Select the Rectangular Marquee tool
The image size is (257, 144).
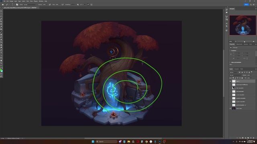[1, 14]
